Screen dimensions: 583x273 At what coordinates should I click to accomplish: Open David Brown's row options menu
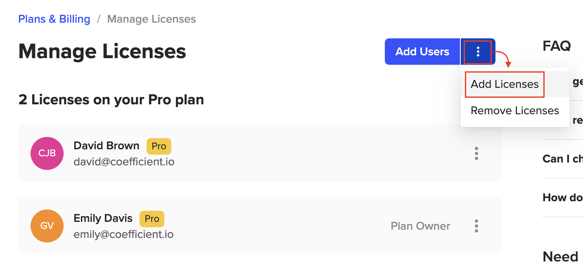pos(476,153)
